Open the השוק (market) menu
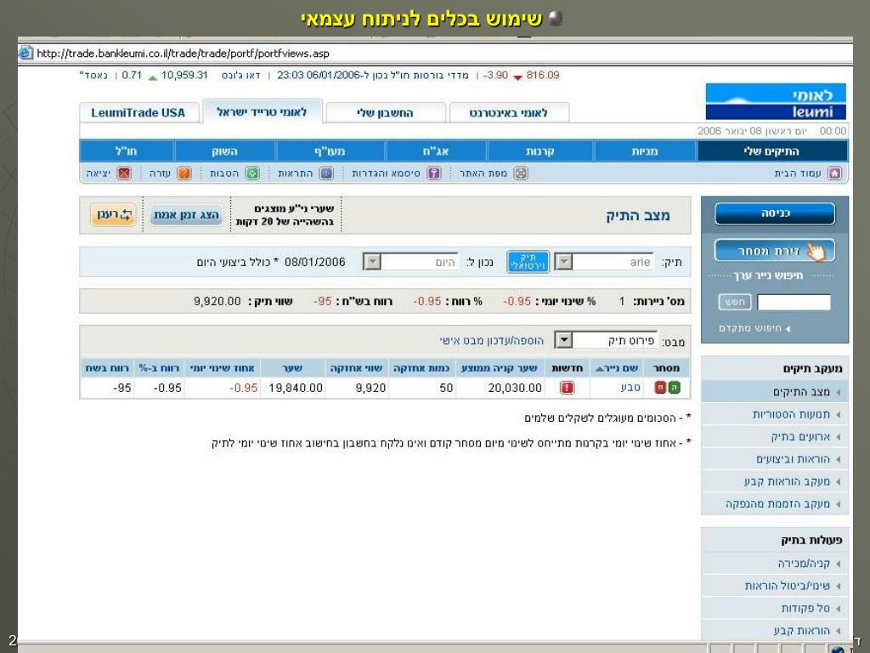The image size is (870, 653). coord(224,151)
